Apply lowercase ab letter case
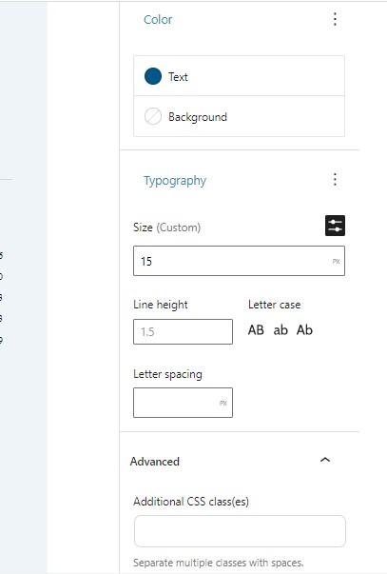This screenshot has width=387, height=574. click(281, 329)
